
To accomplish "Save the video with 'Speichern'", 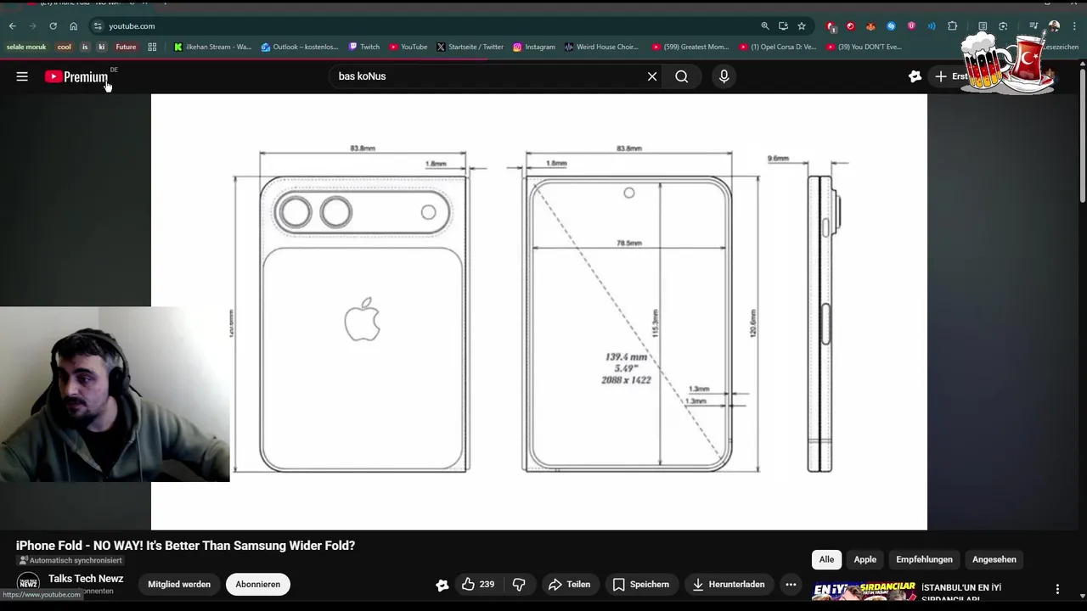I will 641,584.
